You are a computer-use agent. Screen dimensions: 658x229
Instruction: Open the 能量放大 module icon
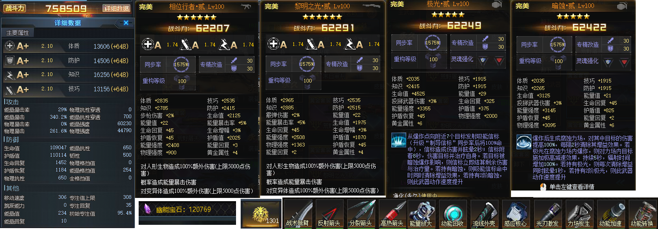click(422, 214)
